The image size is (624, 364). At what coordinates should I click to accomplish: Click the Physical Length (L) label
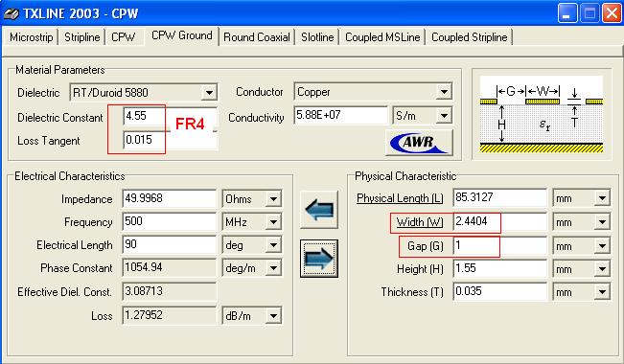(400, 198)
